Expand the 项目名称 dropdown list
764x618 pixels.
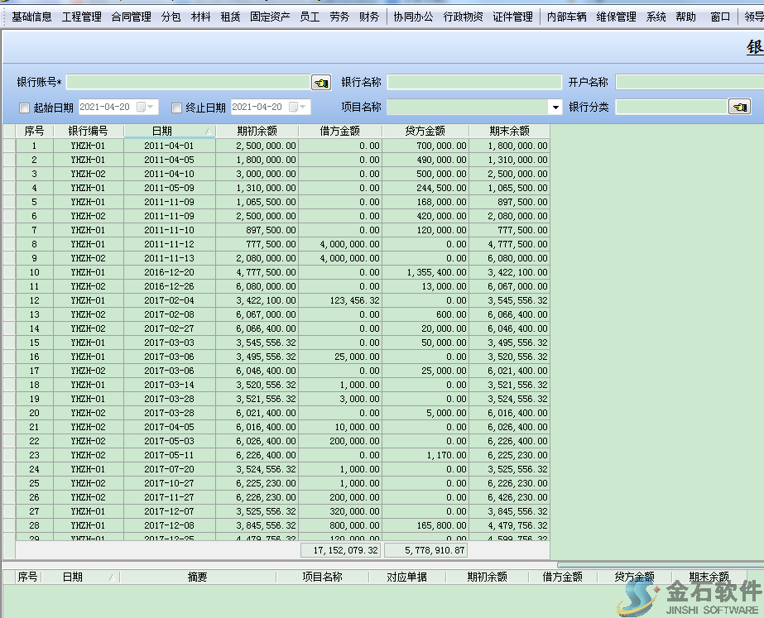[555, 108]
